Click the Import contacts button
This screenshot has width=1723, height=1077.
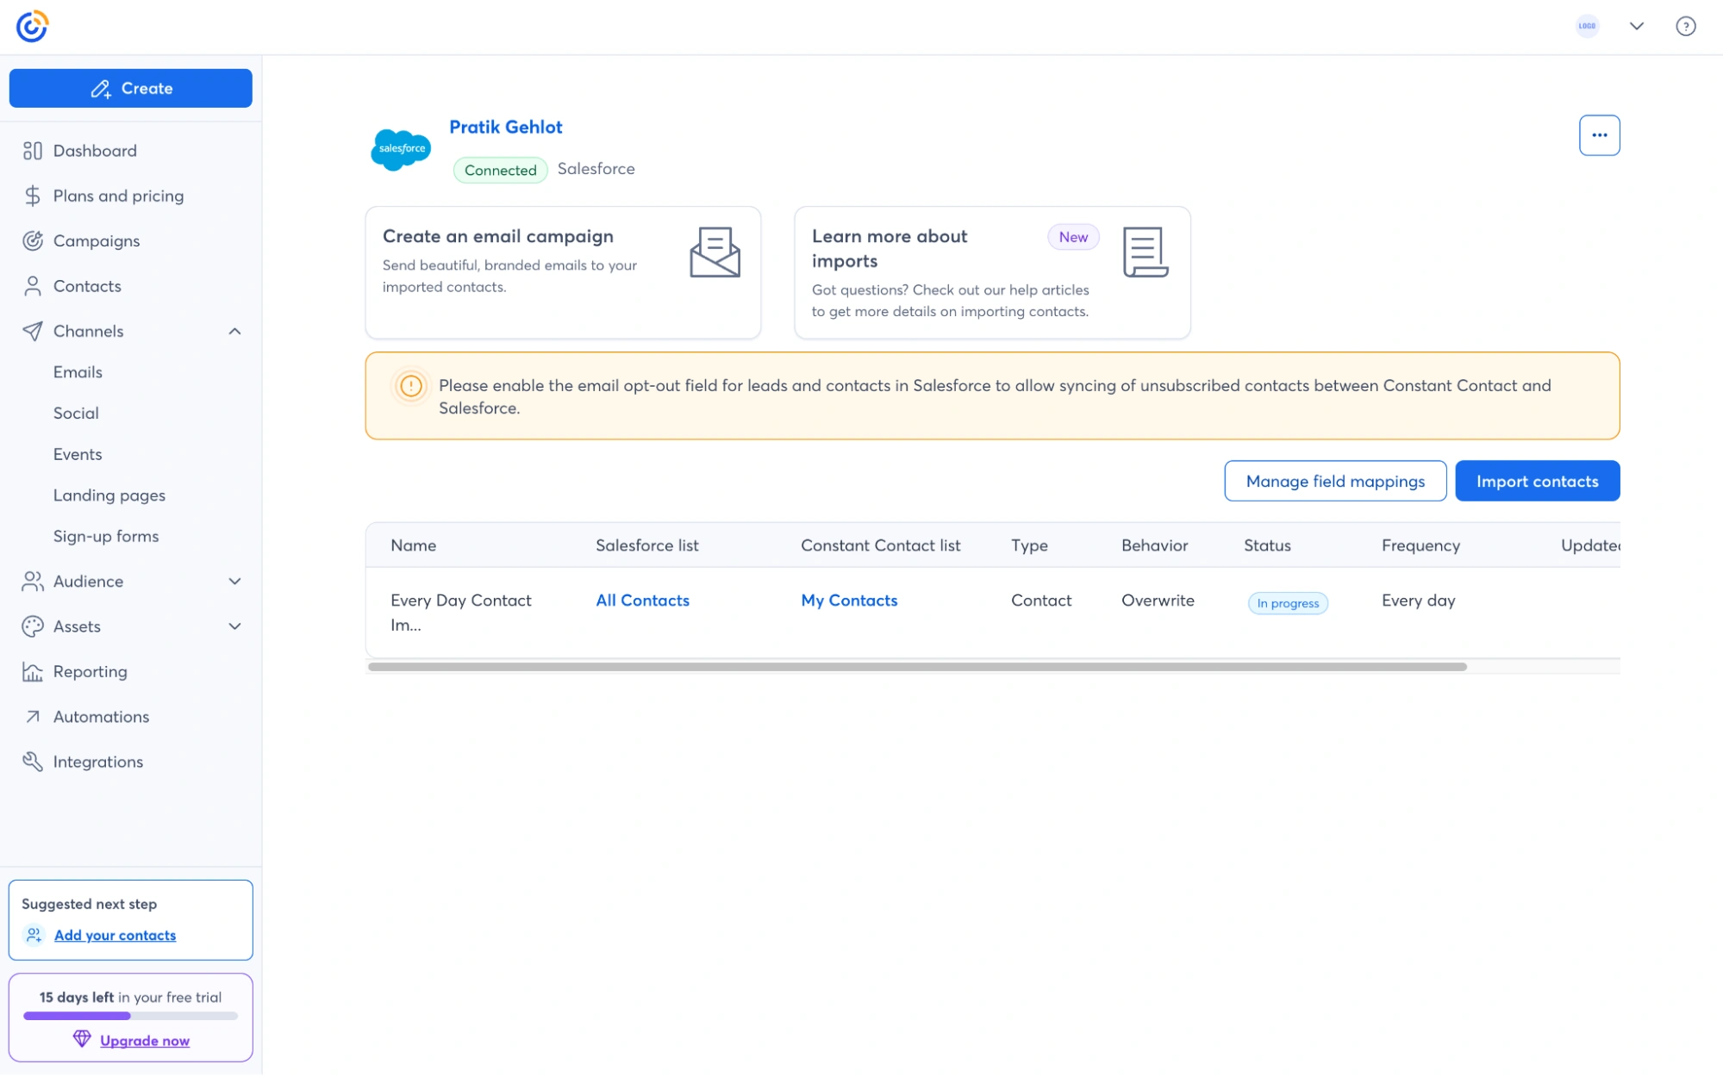[x=1537, y=481]
